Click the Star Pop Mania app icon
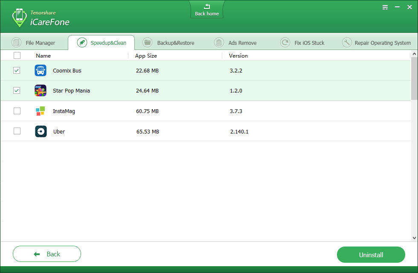This screenshot has height=273, width=418. point(41,91)
